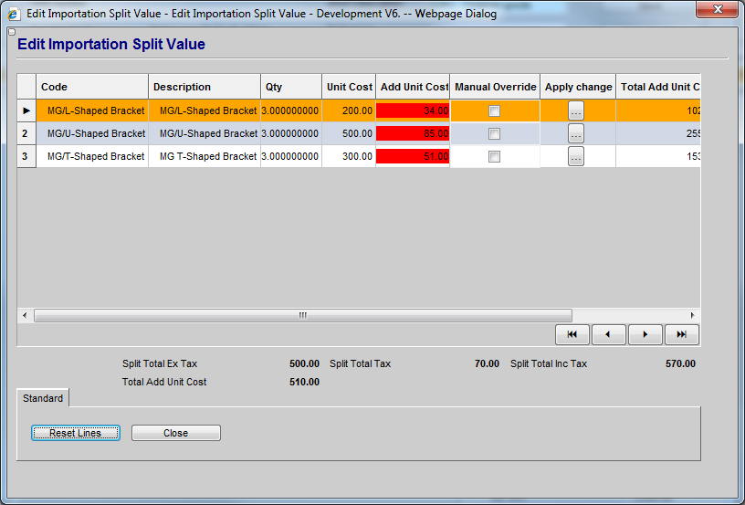Click horizontal scrollbar left arrow

tap(25, 315)
